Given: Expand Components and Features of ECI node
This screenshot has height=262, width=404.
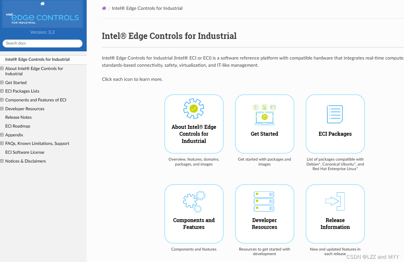Looking at the screenshot, I should click(2, 100).
